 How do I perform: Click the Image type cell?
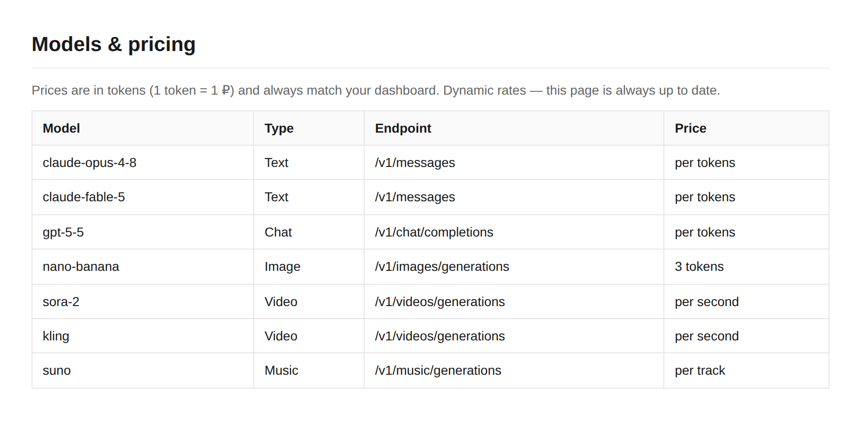(x=309, y=267)
